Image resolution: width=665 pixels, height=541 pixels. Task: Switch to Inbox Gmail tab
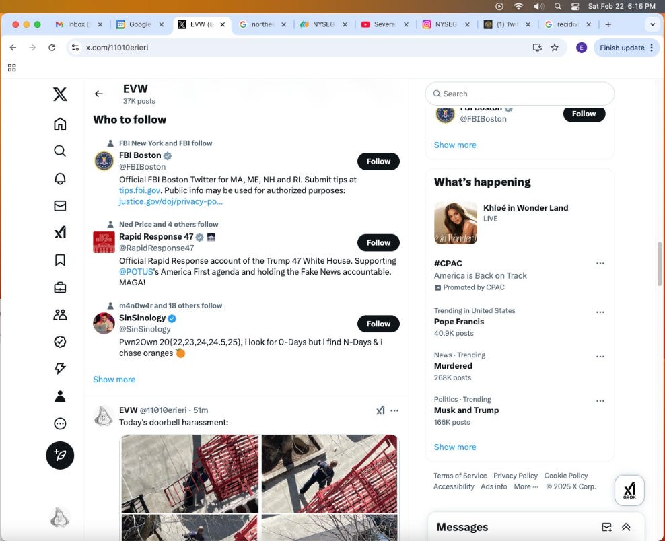click(79, 24)
